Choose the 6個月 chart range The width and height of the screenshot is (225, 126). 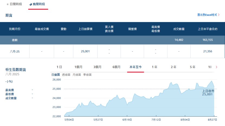[117, 67]
